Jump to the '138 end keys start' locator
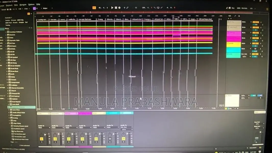This screenshot has width=272, height=153. coord(205,19)
